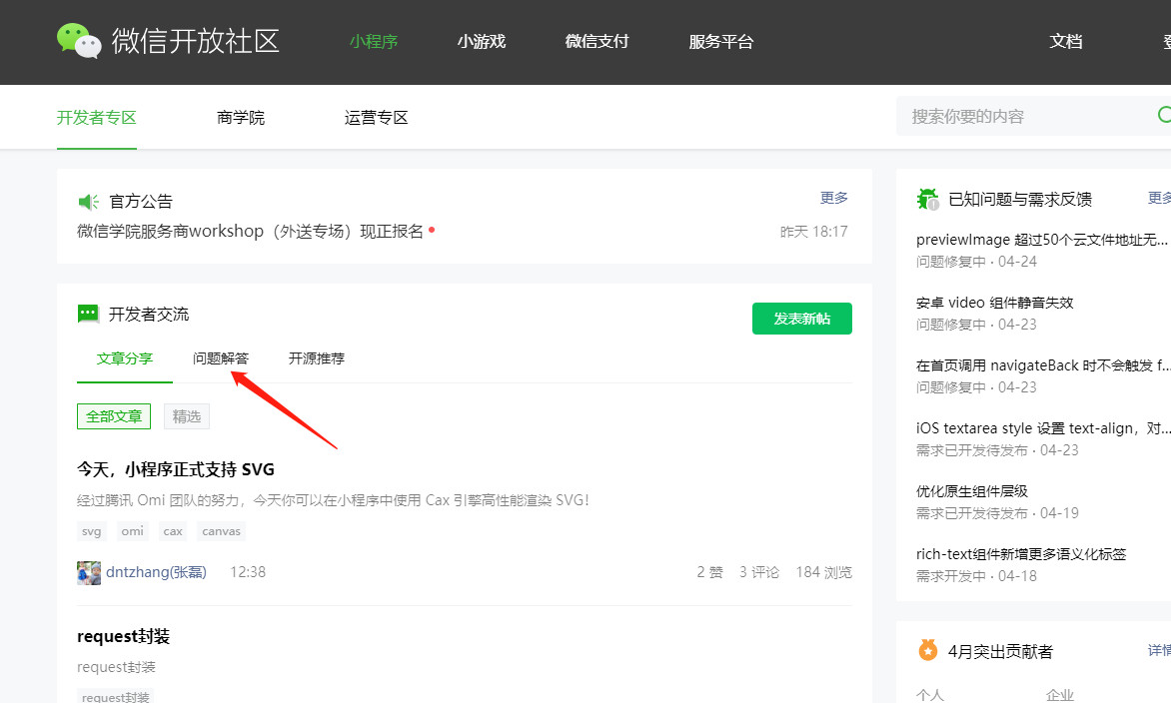Screen dimensions: 1171x703
Task: Click the WeChat logo icon in header
Action: click(78, 41)
